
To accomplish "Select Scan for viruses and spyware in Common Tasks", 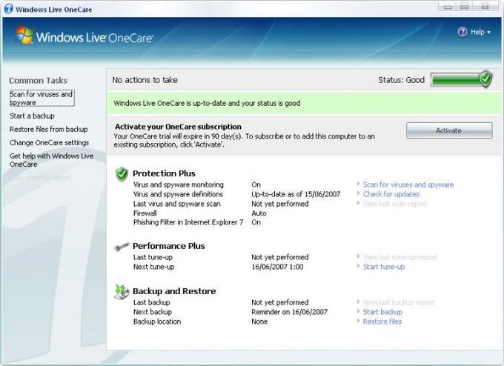I will [42, 98].
